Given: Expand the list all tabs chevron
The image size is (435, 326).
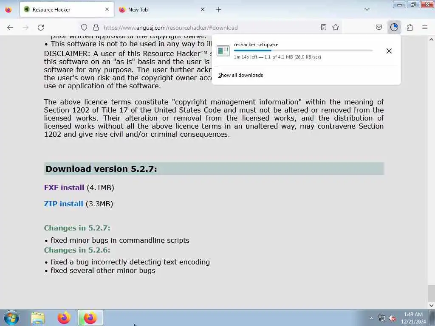Looking at the screenshot, I should coord(367,9).
